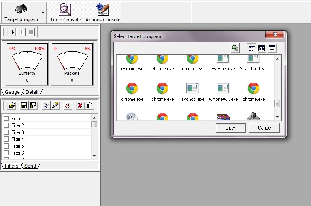Click process list scroll down arrow
This screenshot has height=206, width=311.
[x=277, y=117]
